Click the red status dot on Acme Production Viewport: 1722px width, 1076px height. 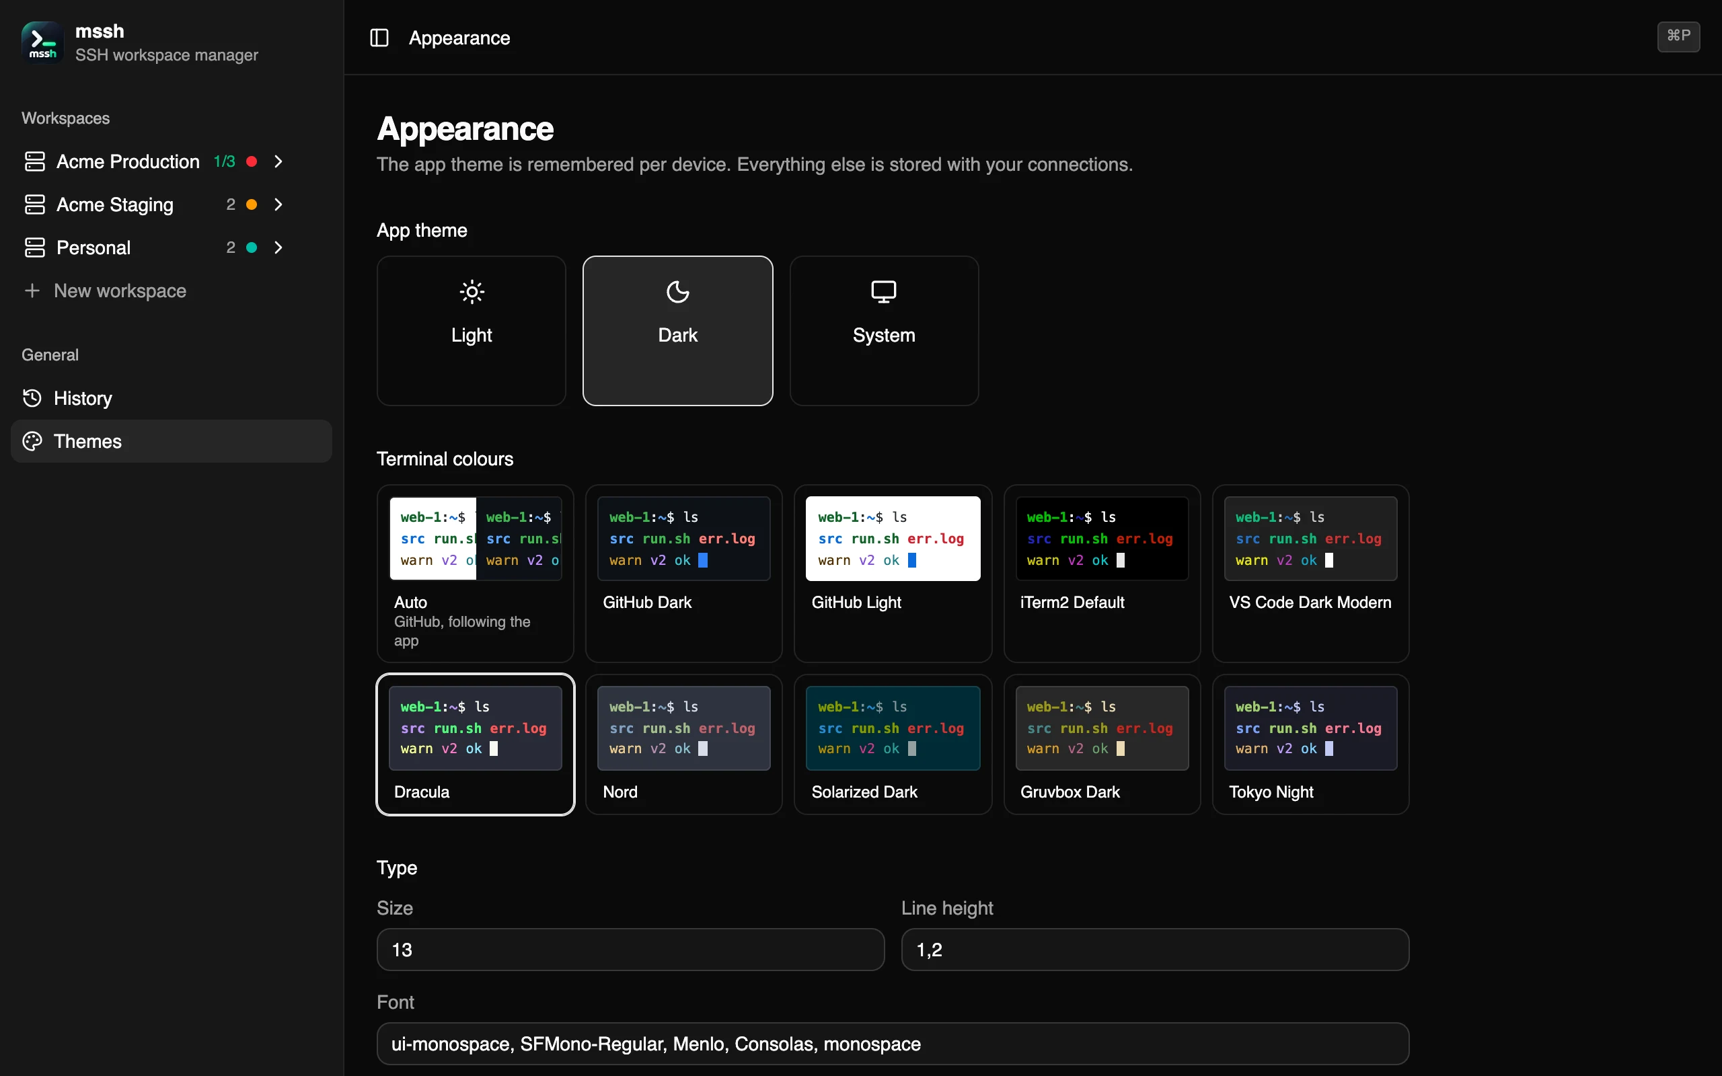click(x=251, y=161)
